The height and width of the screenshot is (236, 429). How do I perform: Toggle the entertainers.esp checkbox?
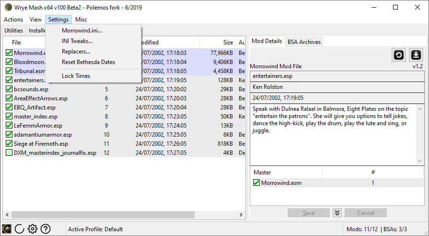click(9, 80)
